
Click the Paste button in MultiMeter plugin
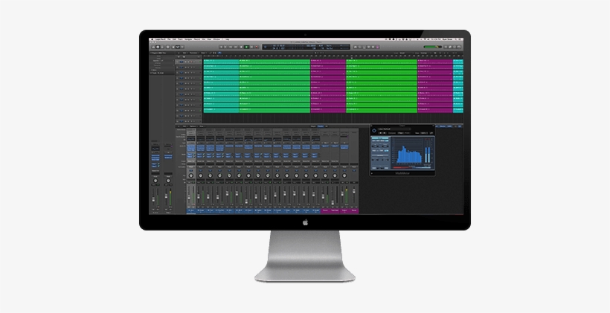tap(407, 132)
